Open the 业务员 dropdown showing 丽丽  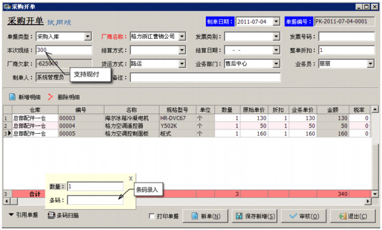coord(370,64)
